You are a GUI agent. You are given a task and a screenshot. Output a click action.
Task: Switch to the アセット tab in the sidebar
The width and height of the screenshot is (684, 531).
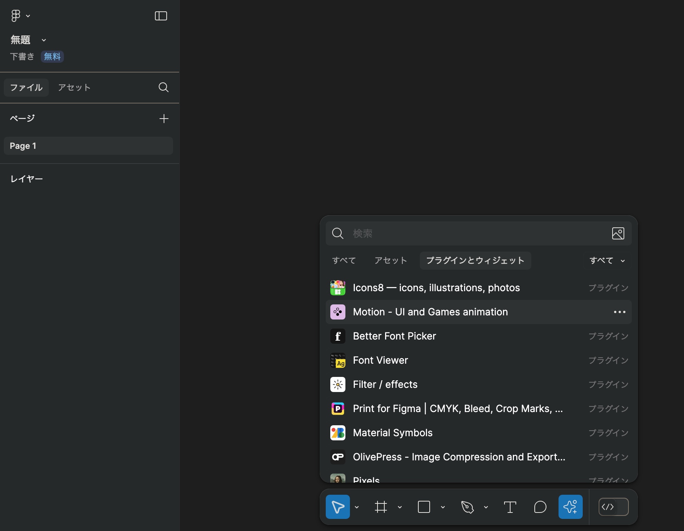click(x=74, y=88)
